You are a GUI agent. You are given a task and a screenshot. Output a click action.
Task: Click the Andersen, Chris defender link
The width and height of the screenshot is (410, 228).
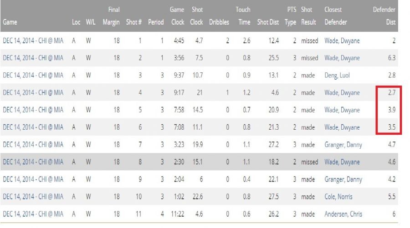(342, 214)
